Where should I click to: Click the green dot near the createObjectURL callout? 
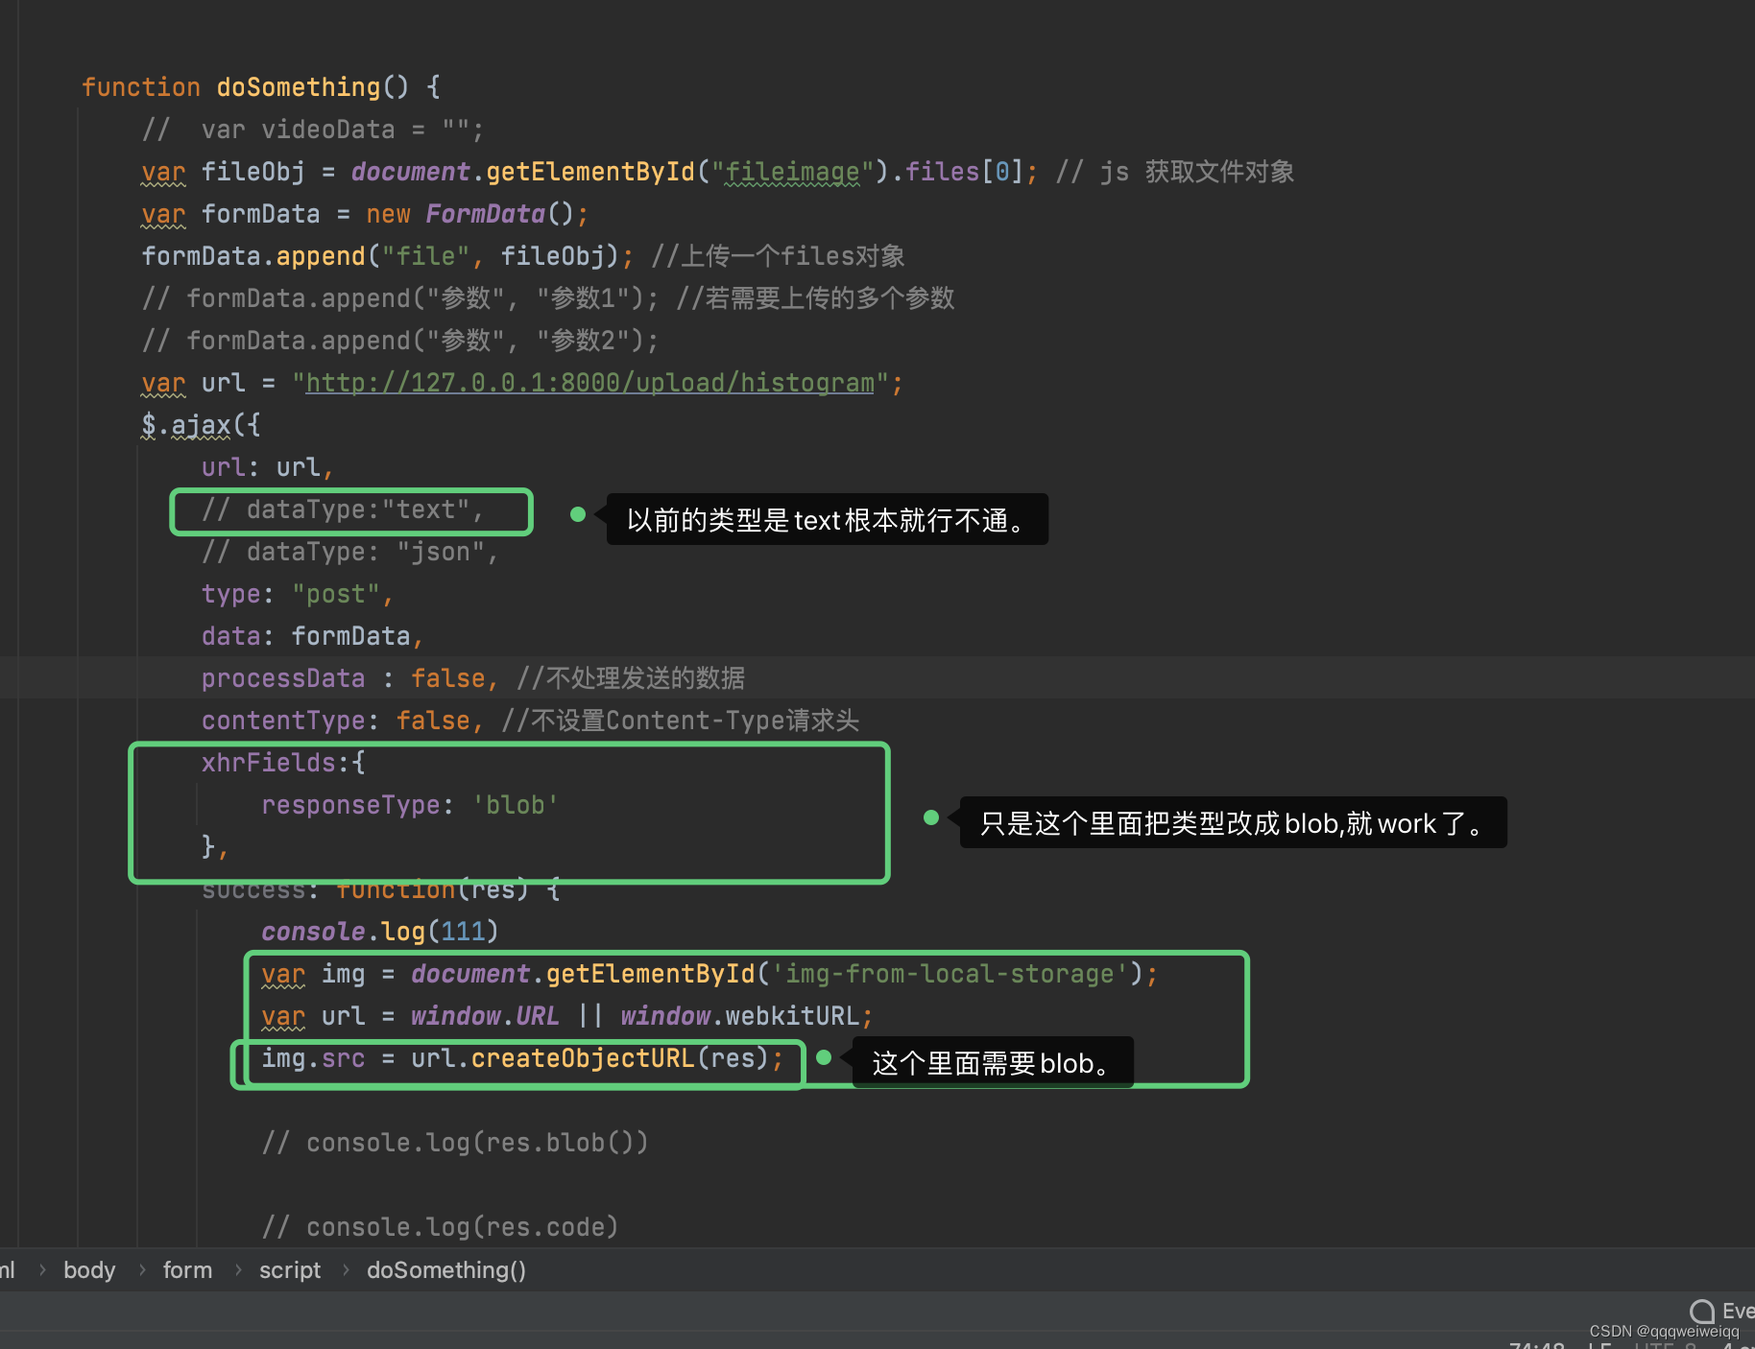click(x=823, y=1058)
